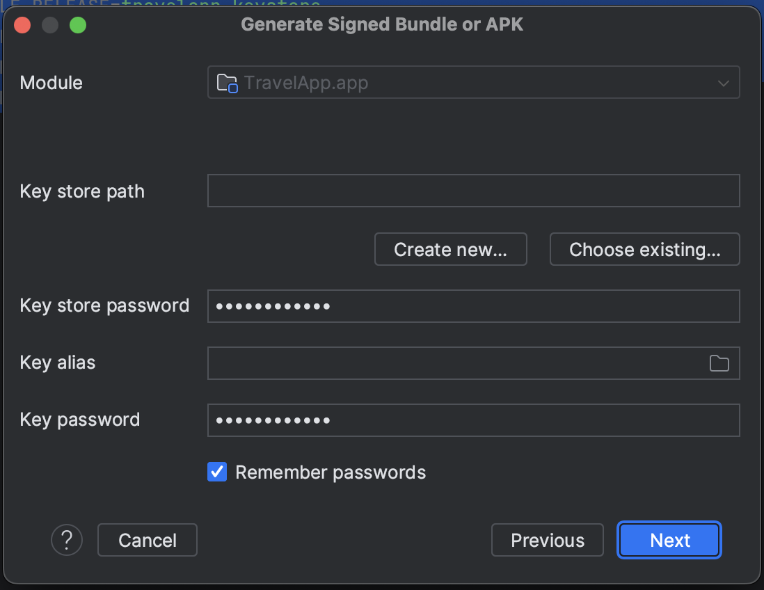Viewport: 764px width, 590px height.
Task: Click the folder icon in Key alias field
Action: pyautogui.click(x=719, y=363)
